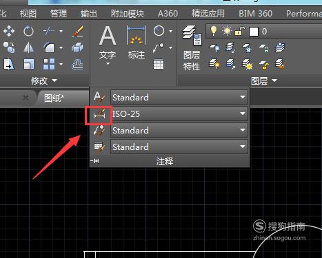Close the file tab with X
This screenshot has height=258, width=322.
click(26, 98)
